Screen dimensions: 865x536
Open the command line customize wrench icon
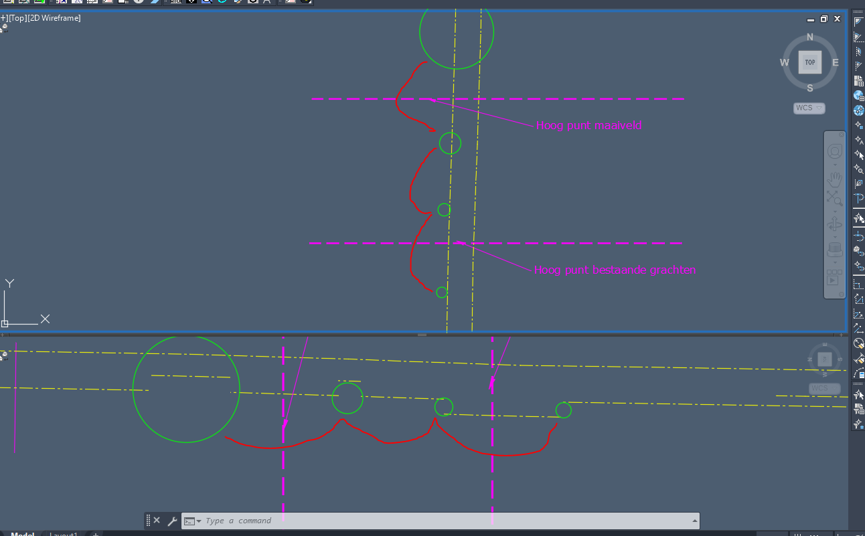pyautogui.click(x=173, y=520)
